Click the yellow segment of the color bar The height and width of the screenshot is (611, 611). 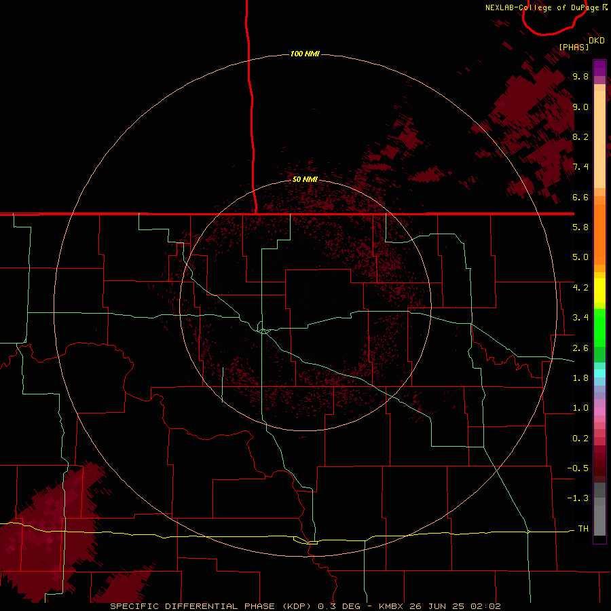pyautogui.click(x=599, y=291)
